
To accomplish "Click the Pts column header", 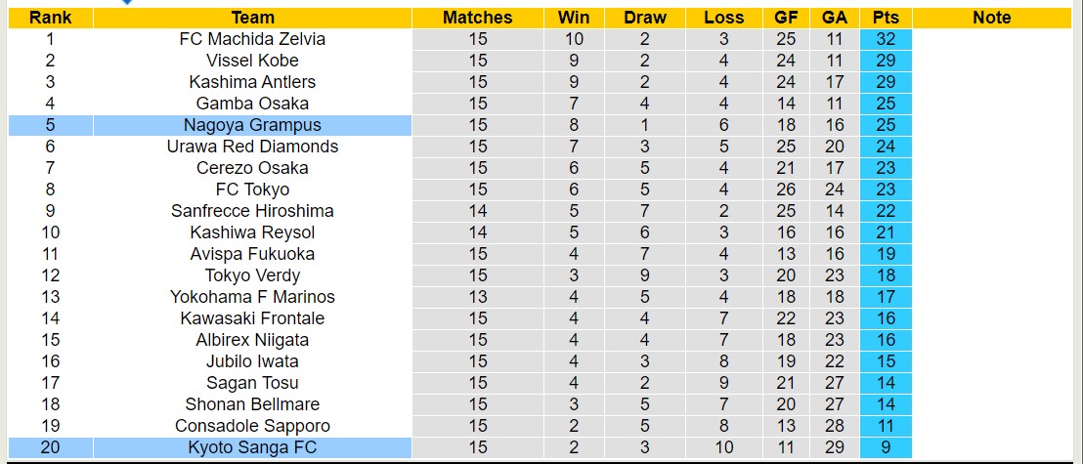I will click(x=886, y=18).
